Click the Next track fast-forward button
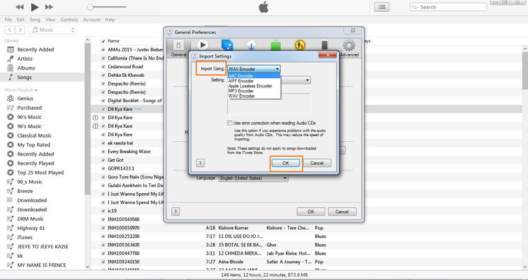This screenshot has height=280, width=528. (x=49, y=7)
